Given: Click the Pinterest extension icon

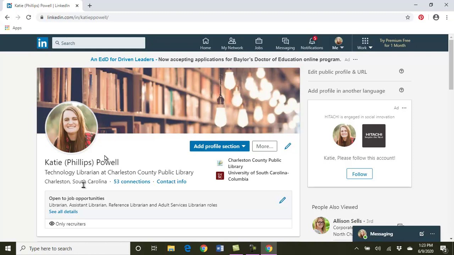Looking at the screenshot, I should coord(421,17).
